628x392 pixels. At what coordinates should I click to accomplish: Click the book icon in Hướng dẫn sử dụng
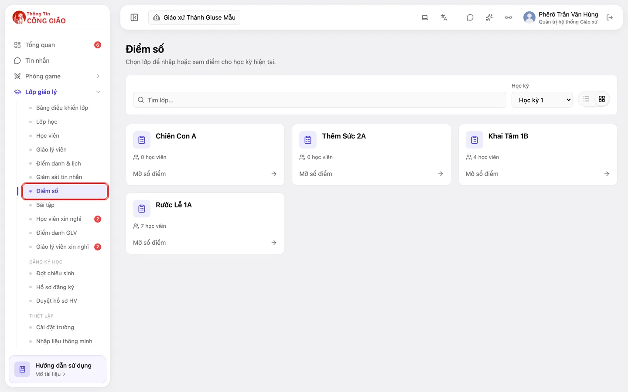click(22, 369)
